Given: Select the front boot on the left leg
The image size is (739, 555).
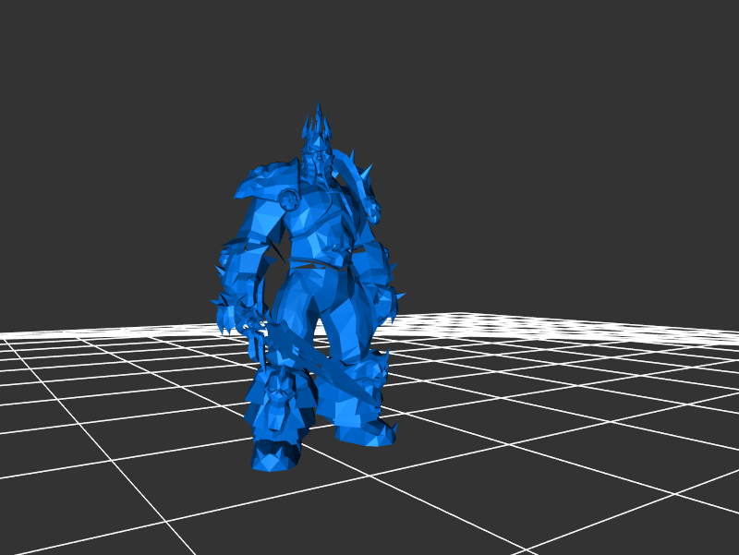Looking at the screenshot, I should click(277, 454).
